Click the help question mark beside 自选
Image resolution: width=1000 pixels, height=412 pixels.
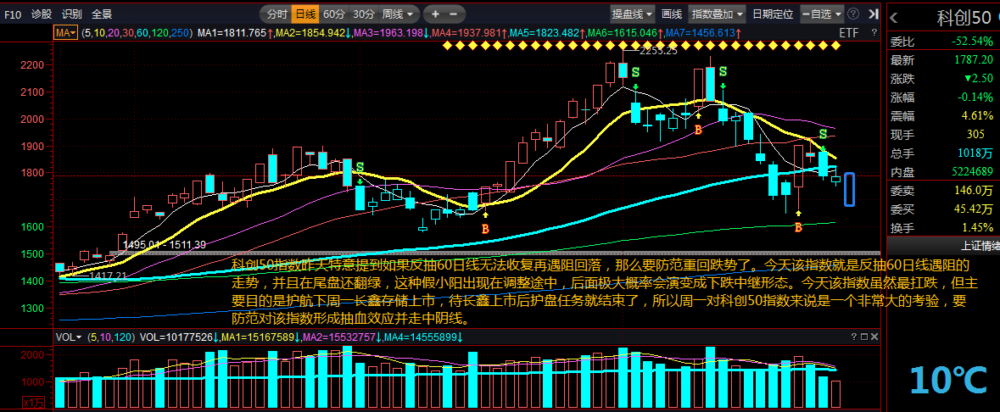click(853, 14)
